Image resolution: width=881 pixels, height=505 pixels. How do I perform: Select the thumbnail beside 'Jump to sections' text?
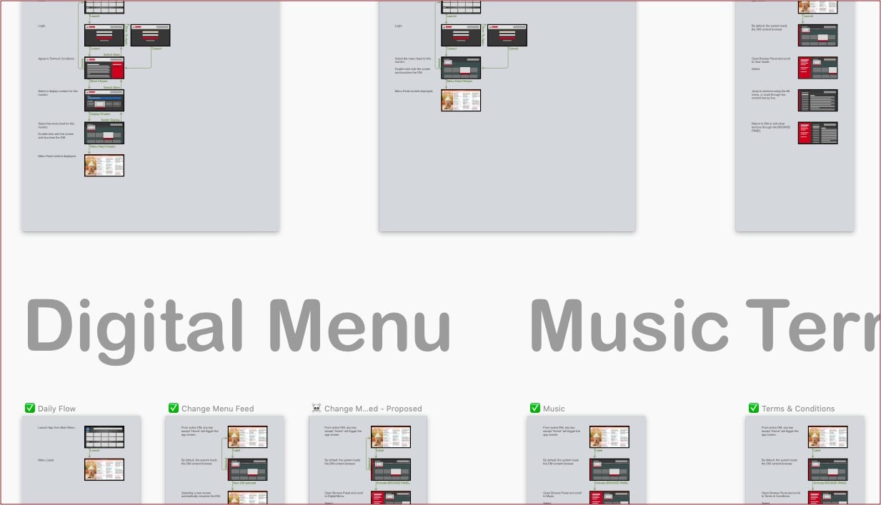[x=817, y=100]
